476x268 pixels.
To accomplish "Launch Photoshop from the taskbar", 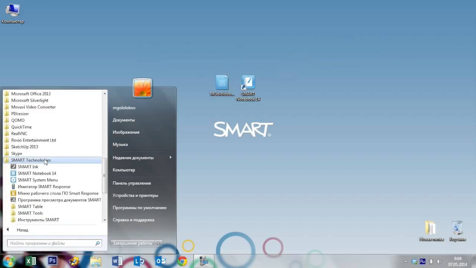I will click(x=52, y=261).
